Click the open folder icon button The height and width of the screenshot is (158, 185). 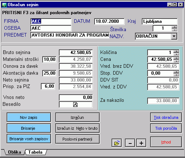(x=116, y=143)
